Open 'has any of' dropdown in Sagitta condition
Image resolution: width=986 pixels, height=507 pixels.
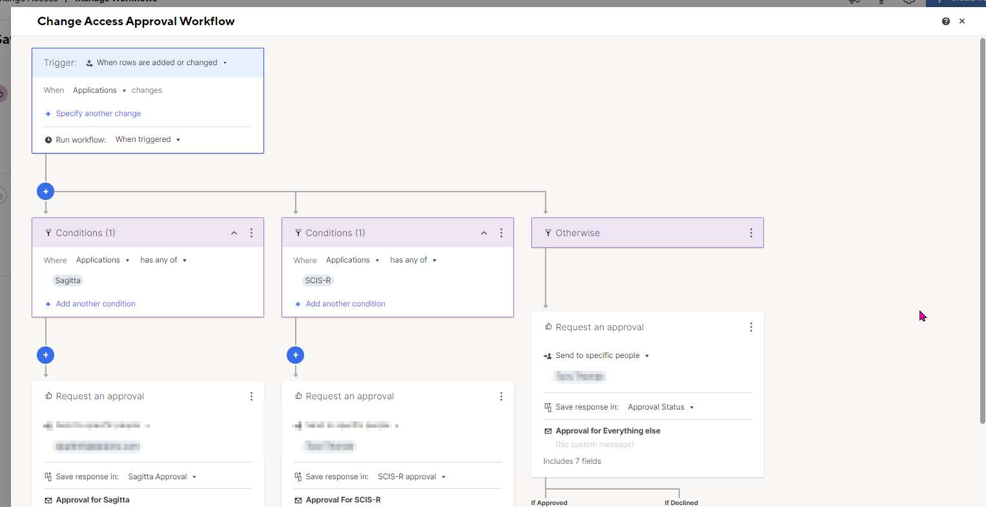(x=163, y=260)
